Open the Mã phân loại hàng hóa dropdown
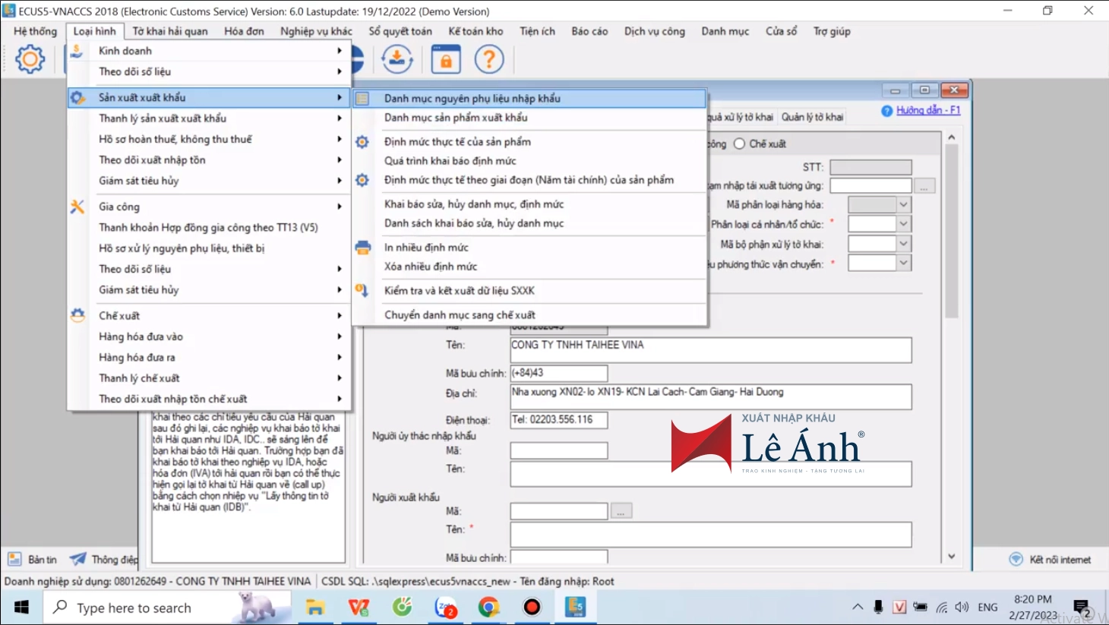Screen dimensions: 1109x625 pyautogui.click(x=903, y=204)
